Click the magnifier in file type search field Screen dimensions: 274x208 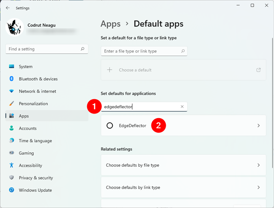[x=183, y=51]
